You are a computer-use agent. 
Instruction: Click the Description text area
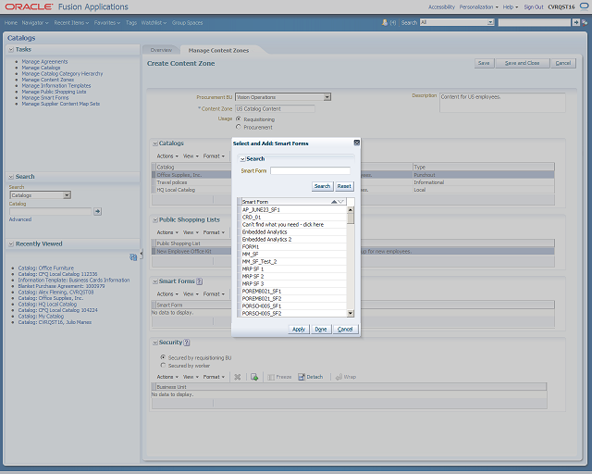pyautogui.click(x=502, y=103)
